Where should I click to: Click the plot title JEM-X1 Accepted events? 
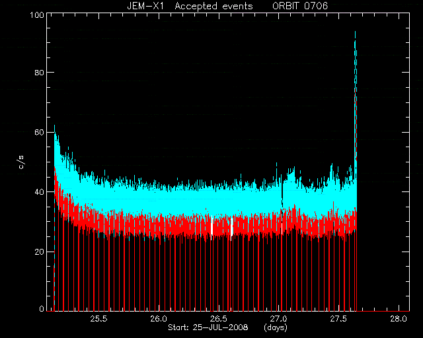[190, 6]
